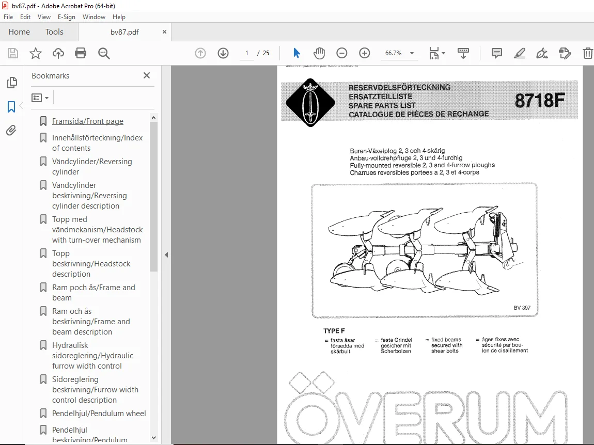Click the 66.7% zoom value field
The width and height of the screenshot is (594, 445).
[x=393, y=53]
